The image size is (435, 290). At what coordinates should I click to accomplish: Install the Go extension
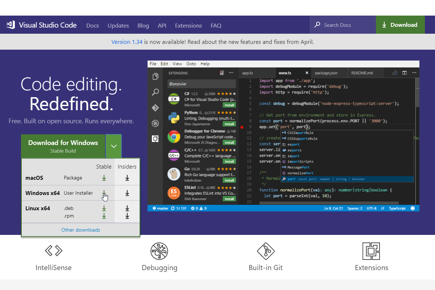(229, 180)
